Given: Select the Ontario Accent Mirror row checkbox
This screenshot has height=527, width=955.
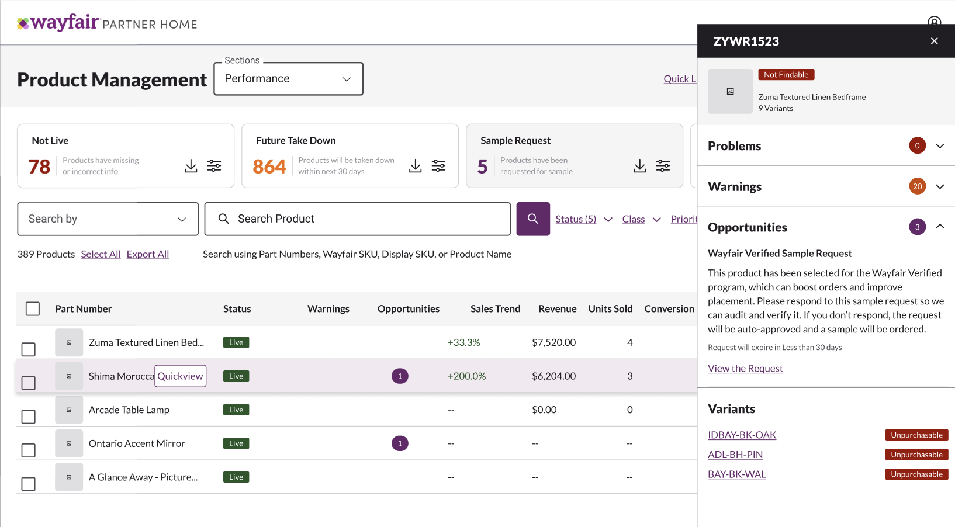Looking at the screenshot, I should click(x=28, y=450).
